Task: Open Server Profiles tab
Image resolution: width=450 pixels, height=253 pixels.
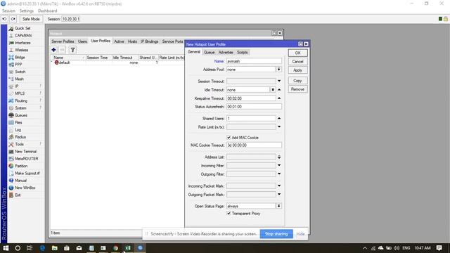Action: tap(63, 41)
